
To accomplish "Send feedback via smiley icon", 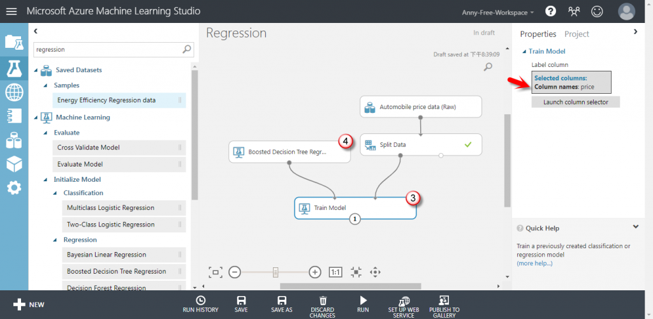I will pos(597,11).
